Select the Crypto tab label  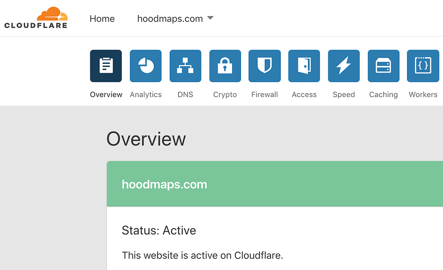coord(225,94)
